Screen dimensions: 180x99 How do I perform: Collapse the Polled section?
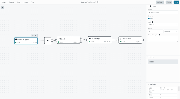[x=148, y=6]
